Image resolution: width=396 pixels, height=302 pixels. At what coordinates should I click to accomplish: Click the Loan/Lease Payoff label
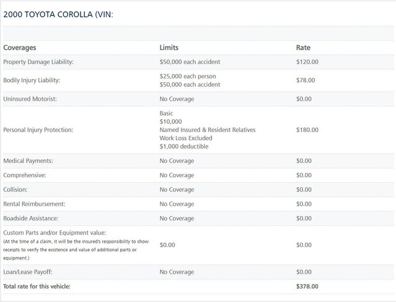pos(28,272)
